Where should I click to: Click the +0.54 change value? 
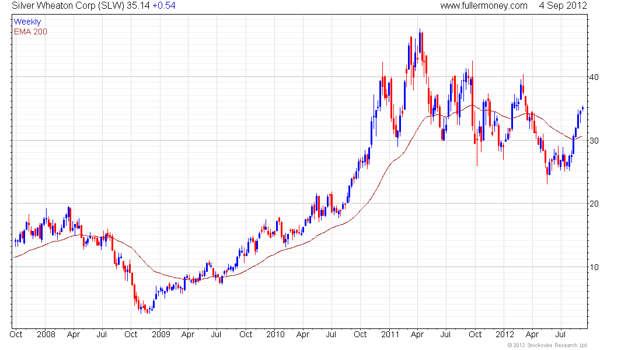click(x=164, y=6)
